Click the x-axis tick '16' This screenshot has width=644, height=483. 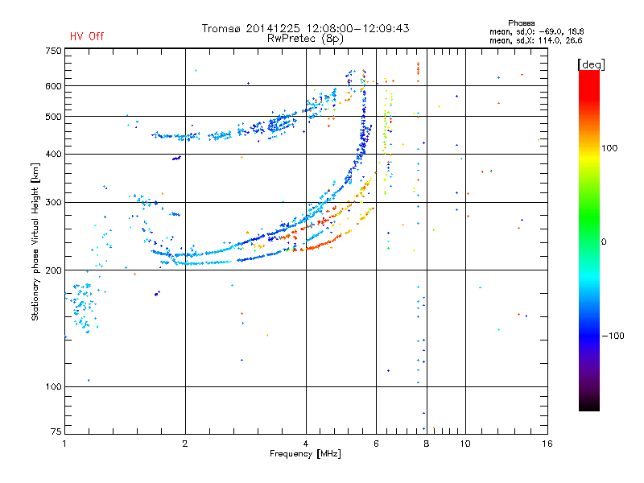tap(547, 444)
